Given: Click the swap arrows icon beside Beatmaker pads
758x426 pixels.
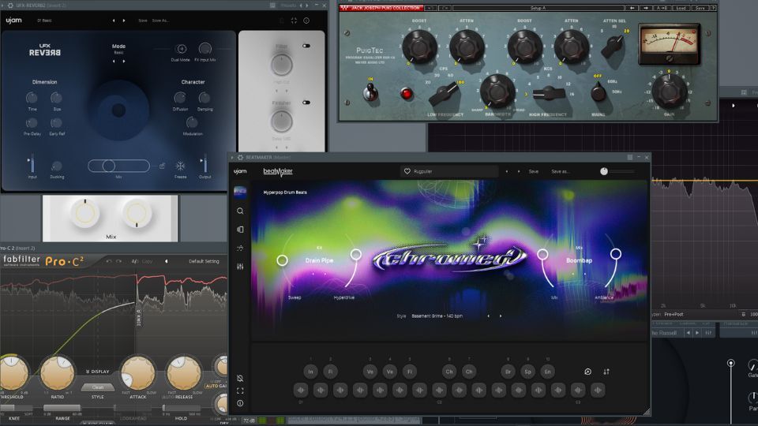Looking at the screenshot, I should (x=606, y=372).
